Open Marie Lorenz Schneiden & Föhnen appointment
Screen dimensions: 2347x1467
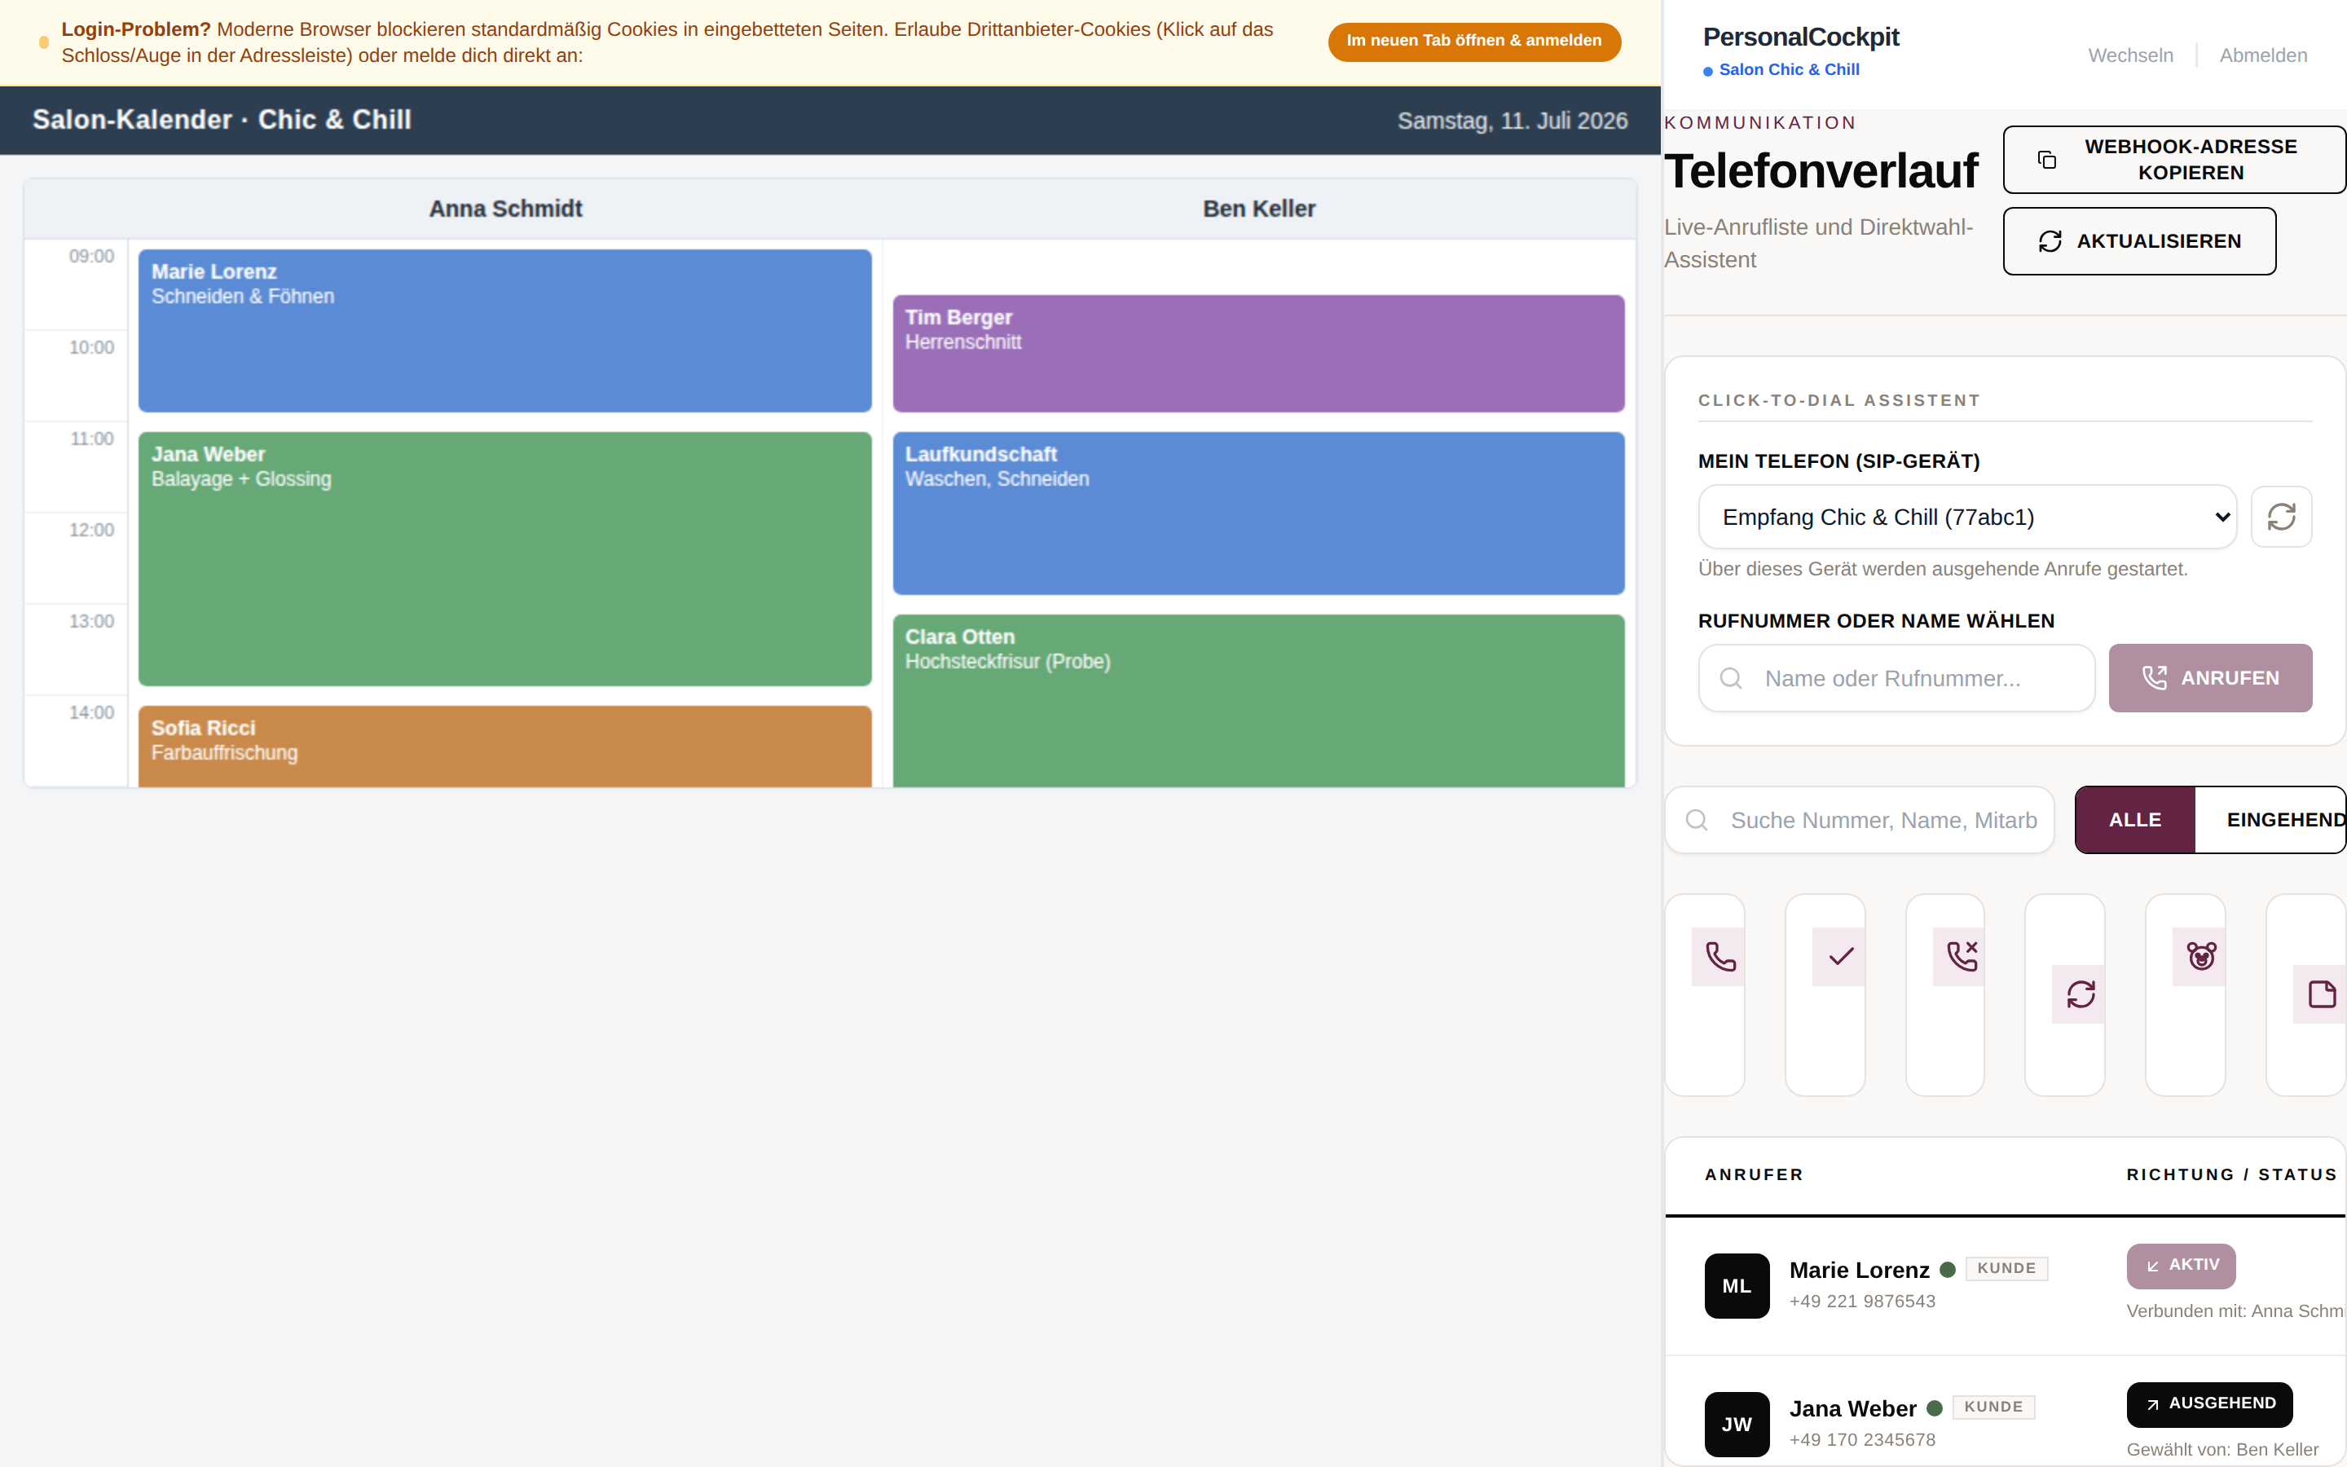click(505, 331)
